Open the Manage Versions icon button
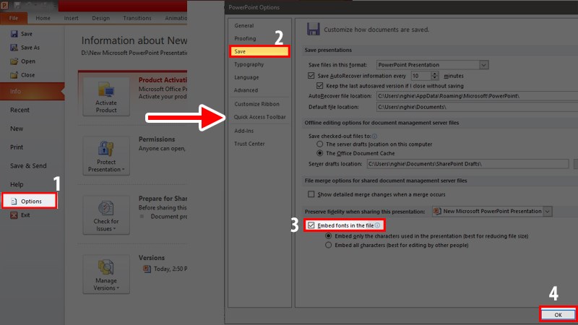 tap(106, 274)
